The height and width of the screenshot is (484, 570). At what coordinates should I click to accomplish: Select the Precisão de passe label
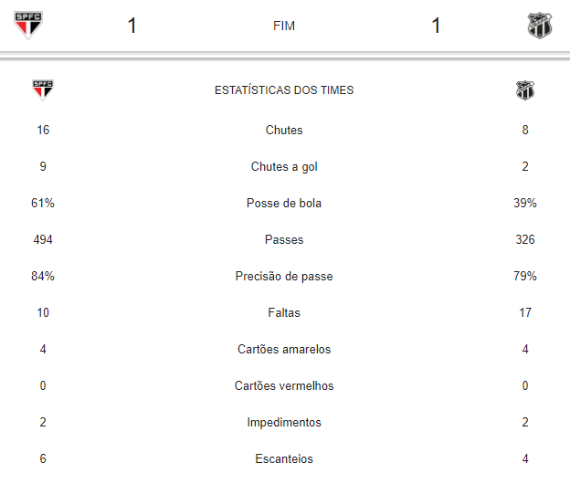(284, 277)
